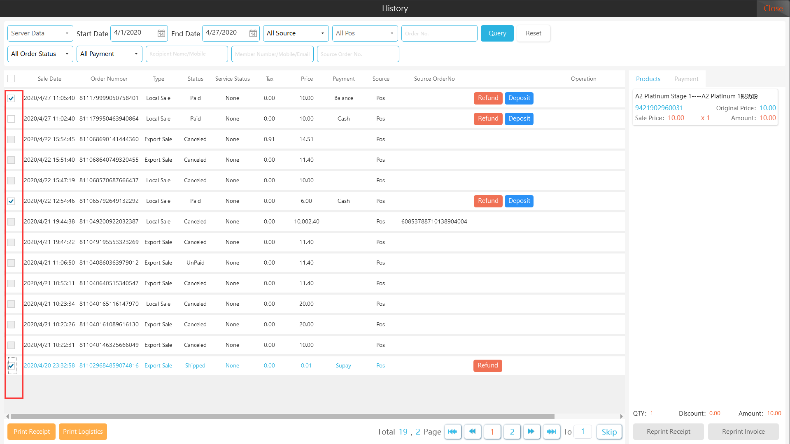Toggle the select-all header checkbox
Image resolution: width=790 pixels, height=444 pixels.
tap(11, 79)
